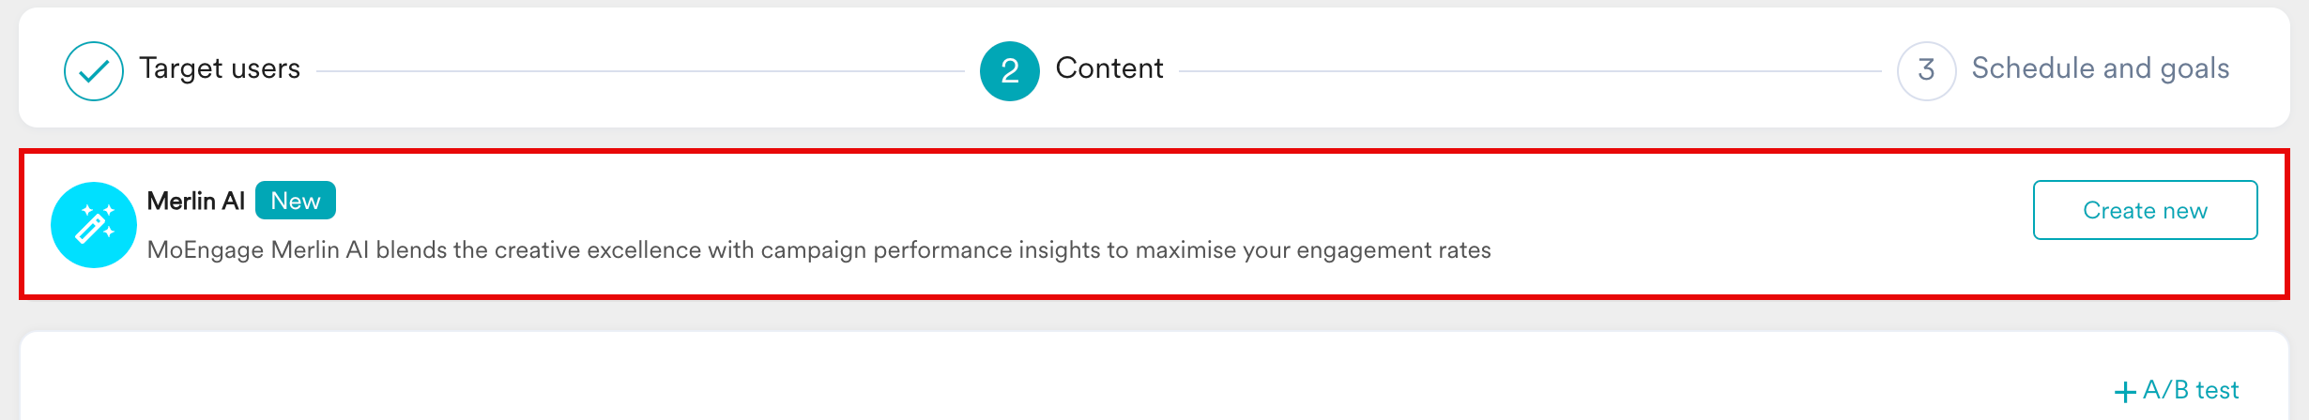The height and width of the screenshot is (420, 2309).
Task: Open the Schedule and goals step
Action: coord(2100,68)
